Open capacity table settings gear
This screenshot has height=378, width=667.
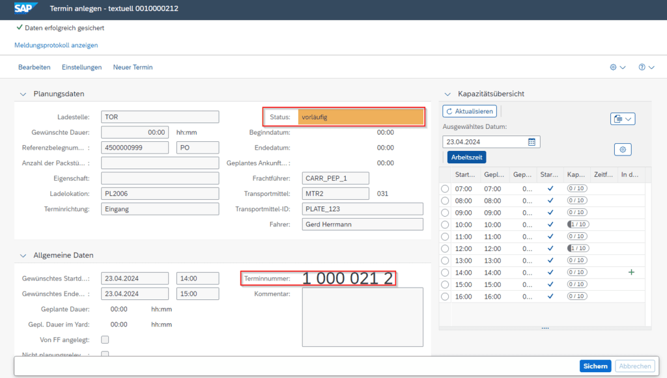click(623, 150)
